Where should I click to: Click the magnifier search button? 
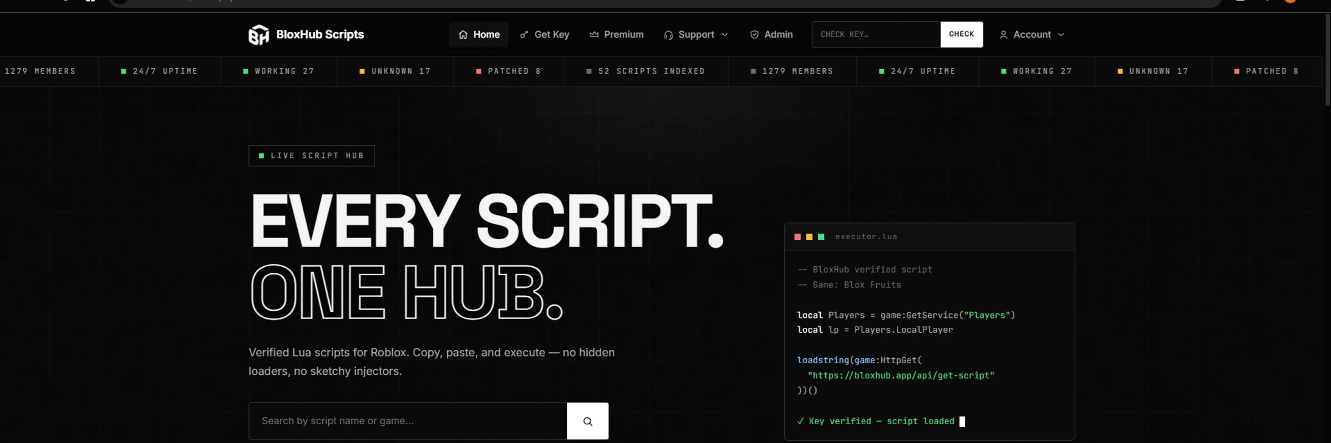[x=588, y=421]
